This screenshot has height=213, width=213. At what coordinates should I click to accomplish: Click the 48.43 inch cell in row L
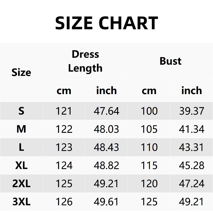pyautogui.click(x=106, y=147)
